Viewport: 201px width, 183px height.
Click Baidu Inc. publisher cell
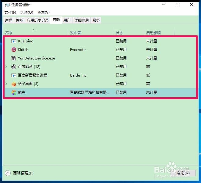79,75
